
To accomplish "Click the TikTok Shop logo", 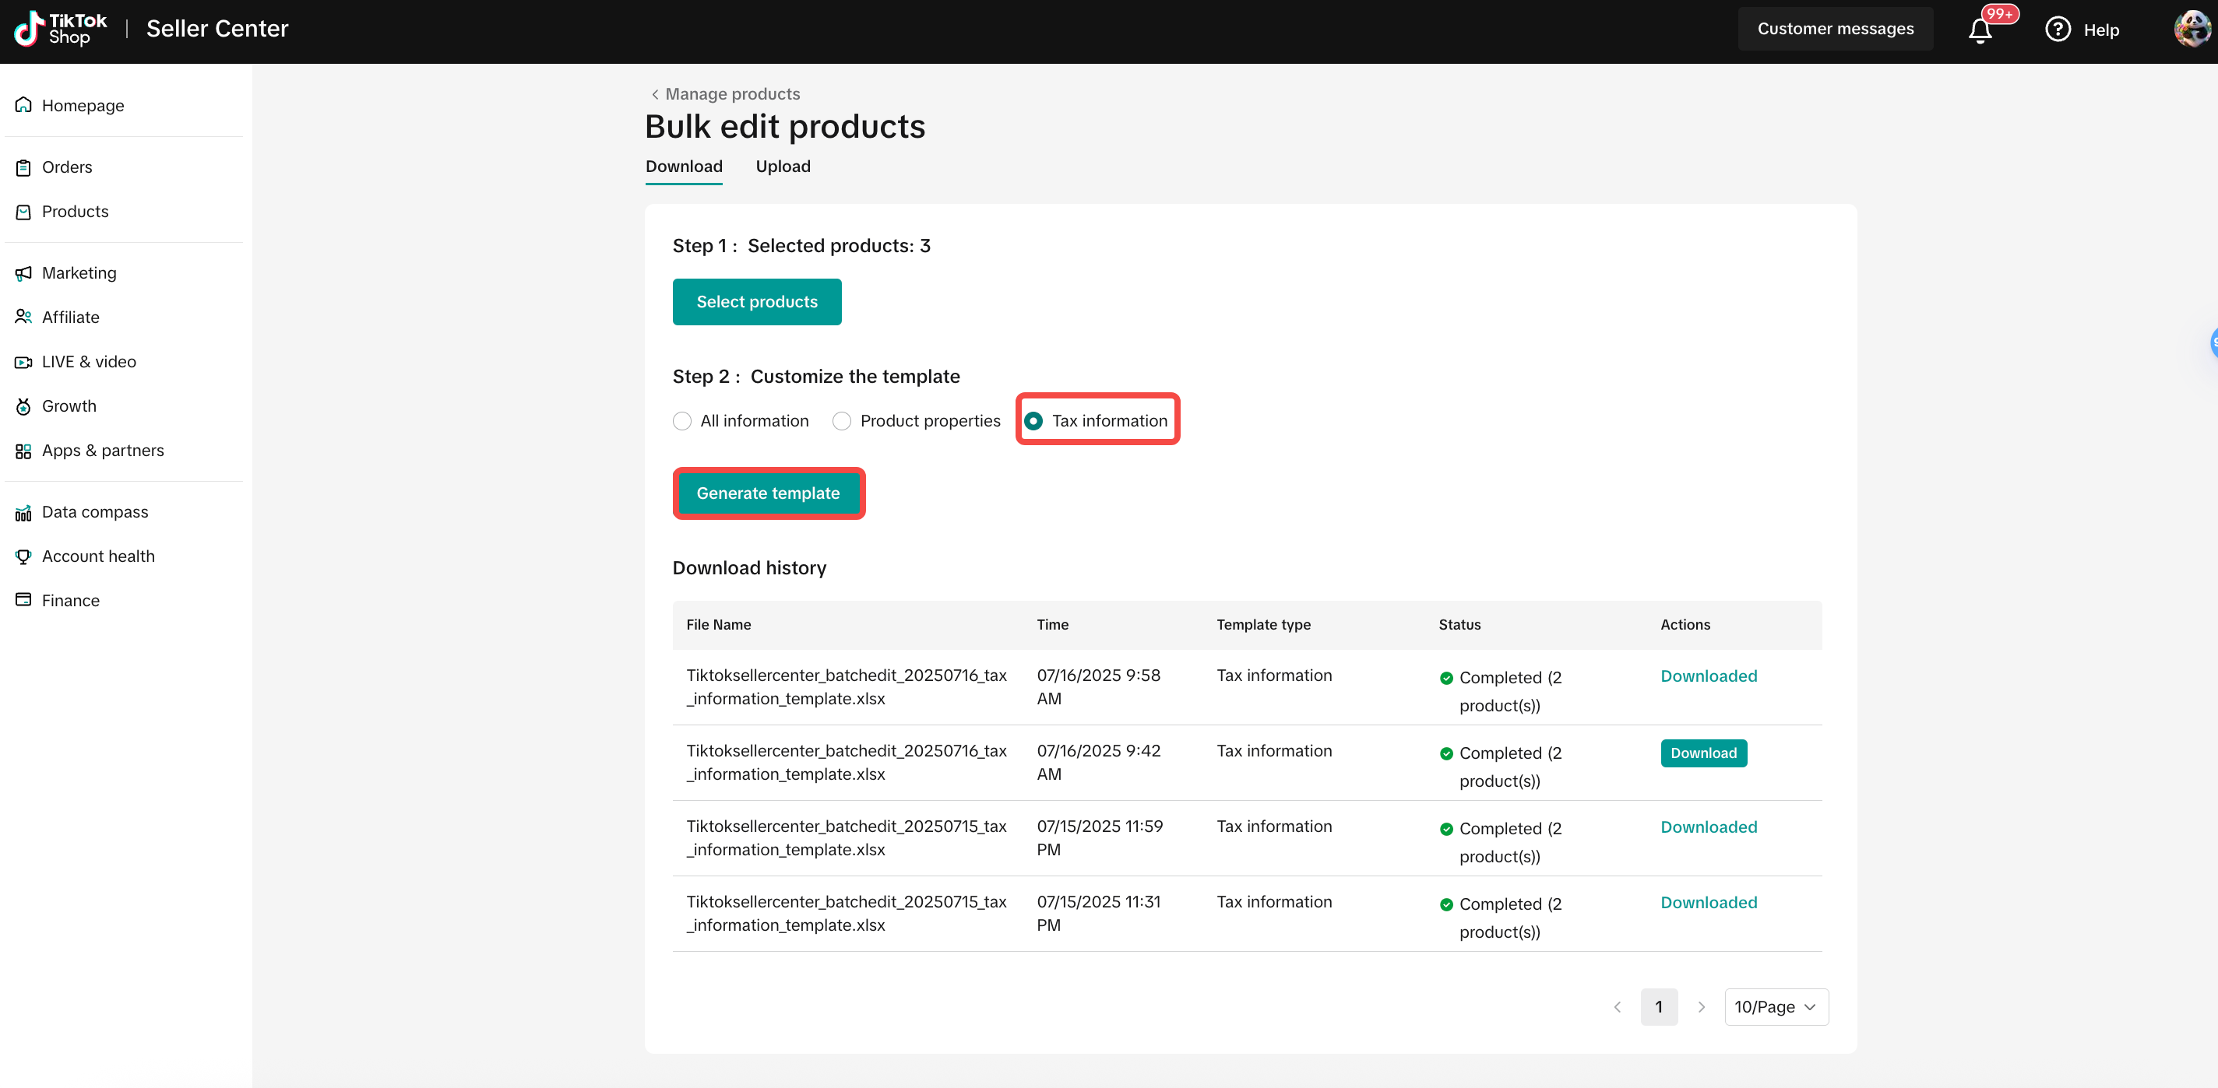I will pos(60,28).
